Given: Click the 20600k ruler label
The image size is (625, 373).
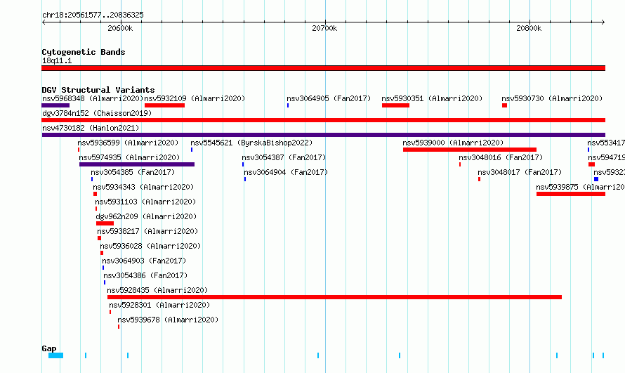Looking at the screenshot, I should [120, 28].
